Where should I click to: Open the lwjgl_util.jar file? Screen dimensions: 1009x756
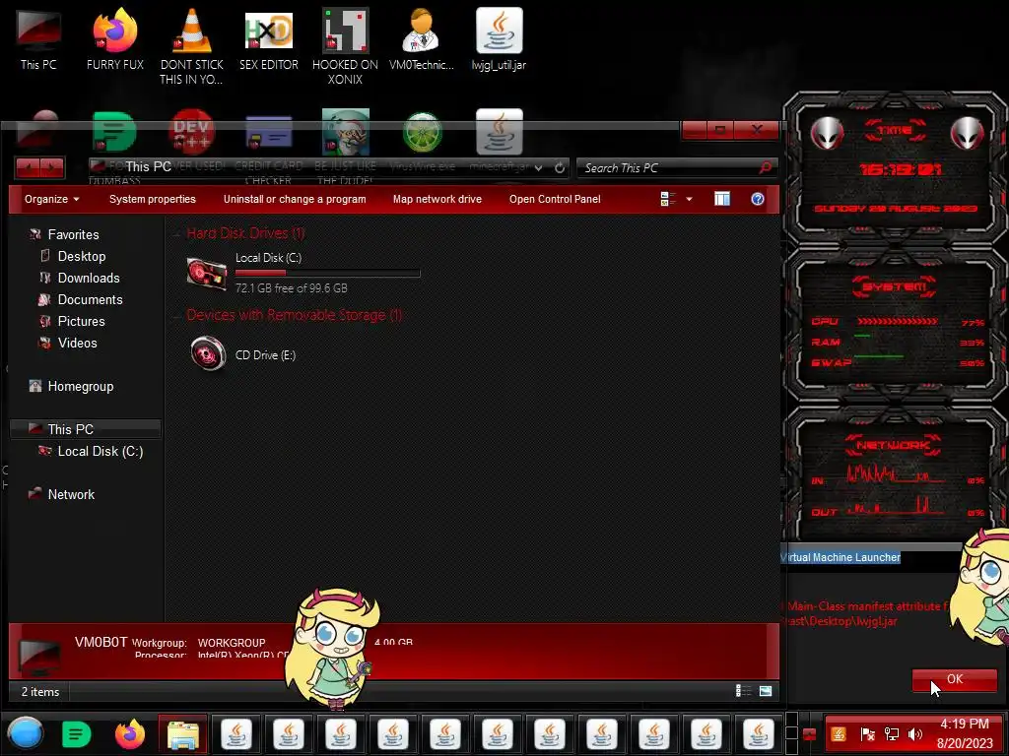(x=499, y=38)
